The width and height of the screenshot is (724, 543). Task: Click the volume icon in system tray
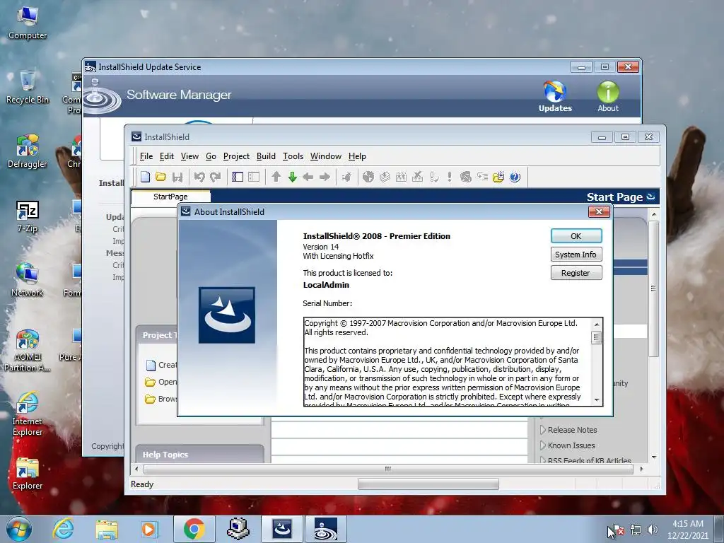[652, 530]
